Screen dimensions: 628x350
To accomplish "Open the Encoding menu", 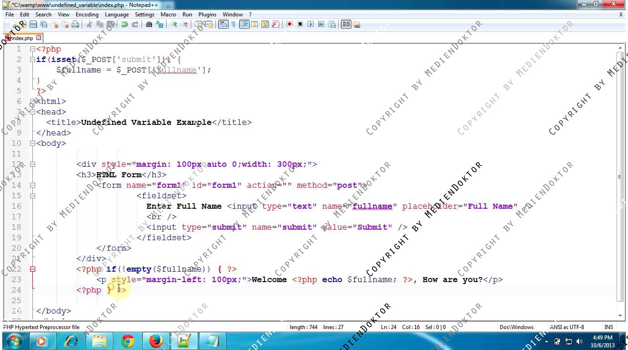I will 87,14.
